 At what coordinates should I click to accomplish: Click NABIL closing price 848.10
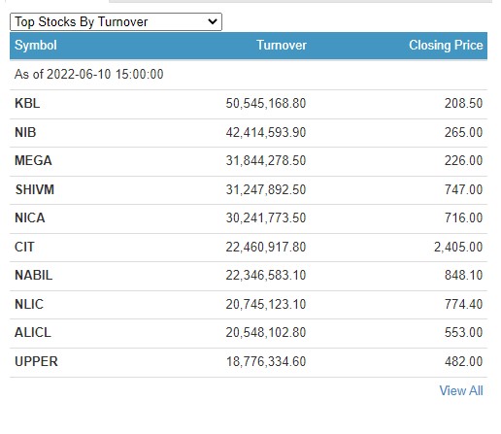pyautogui.click(x=463, y=276)
